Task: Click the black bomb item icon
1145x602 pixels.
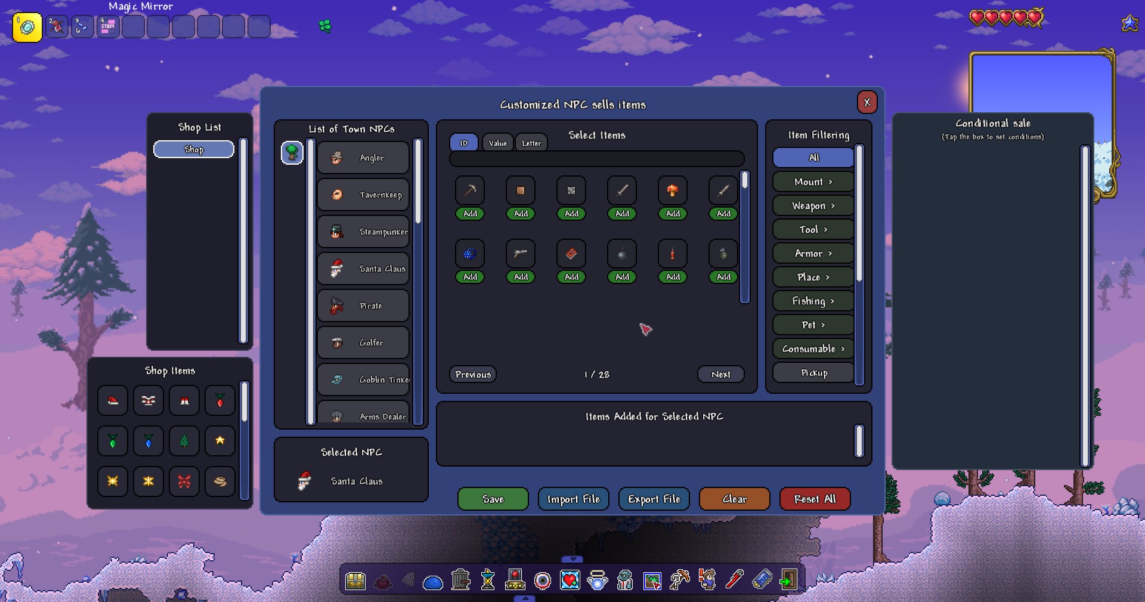Action: click(622, 254)
